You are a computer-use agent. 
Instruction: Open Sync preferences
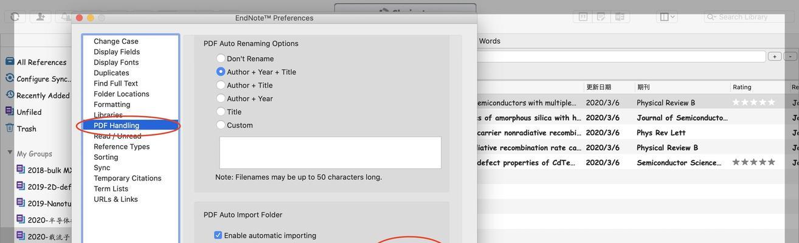[102, 168]
